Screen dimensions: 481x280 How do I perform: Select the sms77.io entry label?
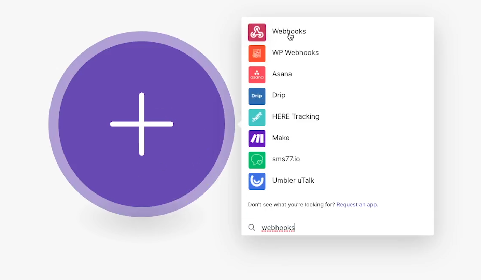(286, 159)
